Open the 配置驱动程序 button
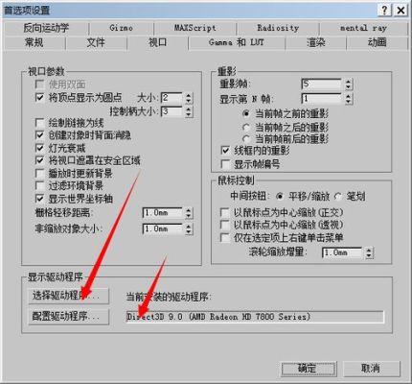Viewport: 412px width, 384px height. click(x=68, y=317)
